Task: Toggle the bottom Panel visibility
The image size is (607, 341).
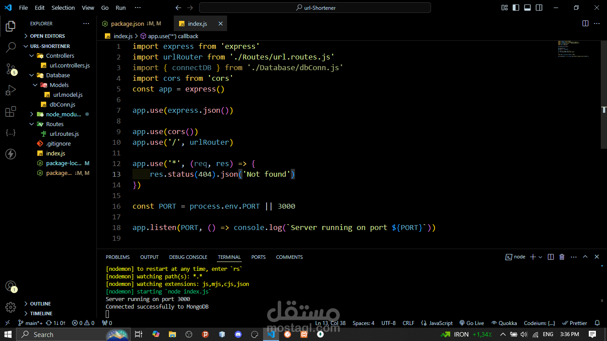Action: (x=527, y=8)
